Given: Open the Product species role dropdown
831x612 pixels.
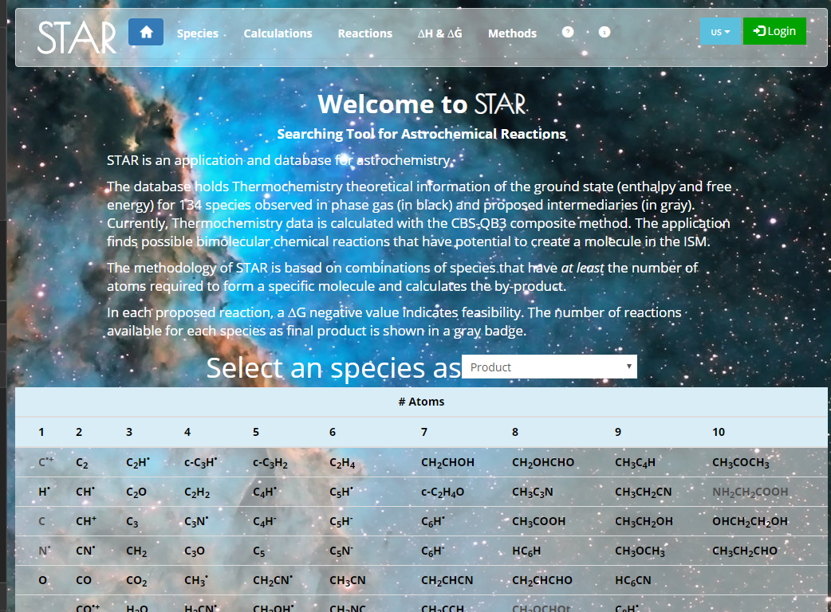Looking at the screenshot, I should (x=549, y=367).
